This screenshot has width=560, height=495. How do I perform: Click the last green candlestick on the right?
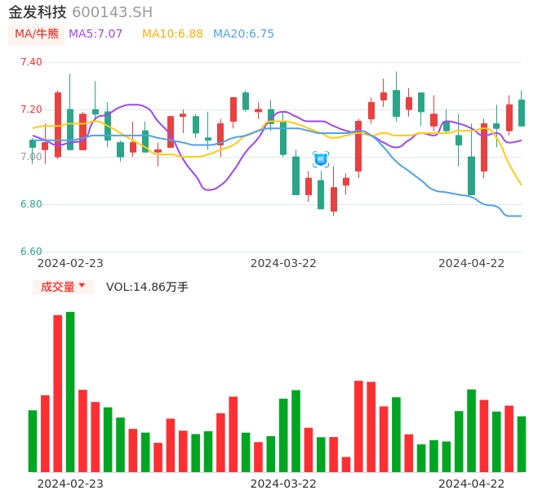522,113
